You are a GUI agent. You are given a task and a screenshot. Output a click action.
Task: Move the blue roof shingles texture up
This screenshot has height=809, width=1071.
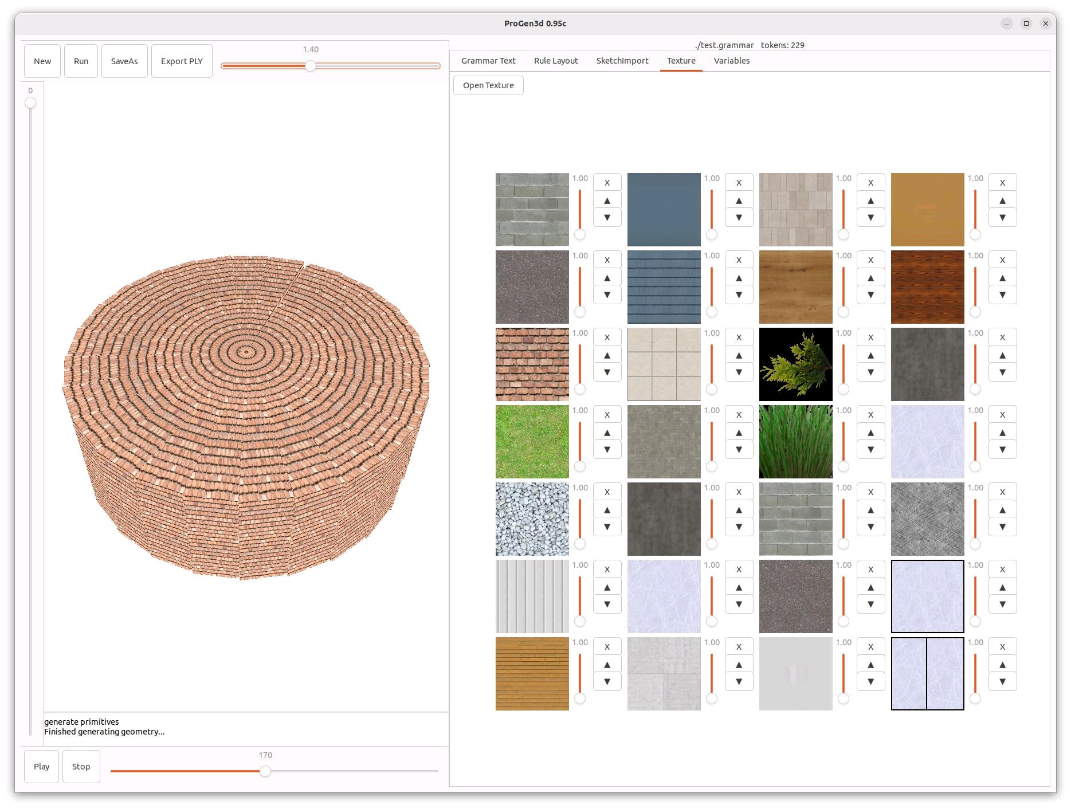click(x=739, y=278)
